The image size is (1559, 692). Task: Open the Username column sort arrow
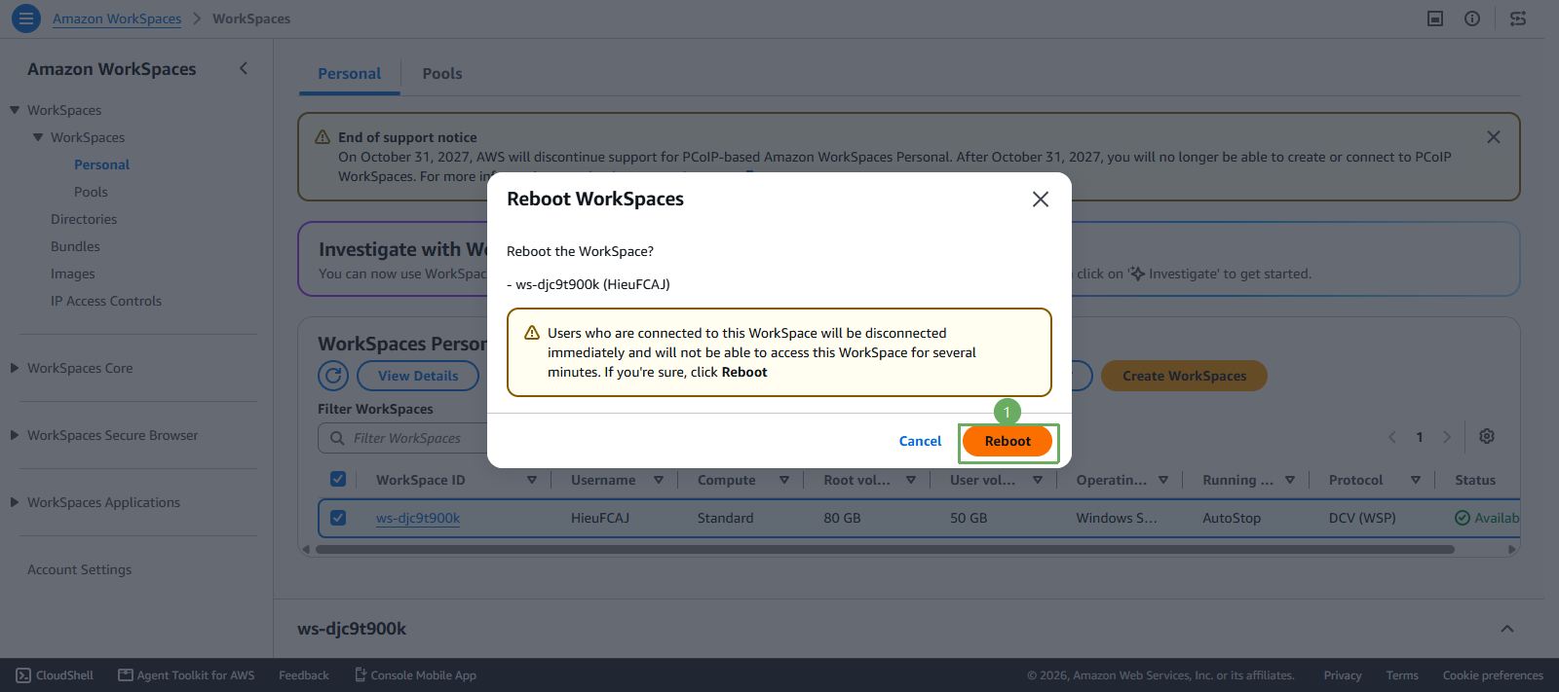point(659,480)
